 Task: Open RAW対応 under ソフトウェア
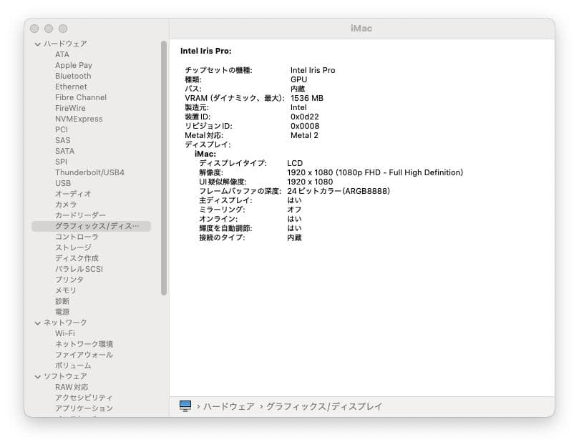point(72,387)
